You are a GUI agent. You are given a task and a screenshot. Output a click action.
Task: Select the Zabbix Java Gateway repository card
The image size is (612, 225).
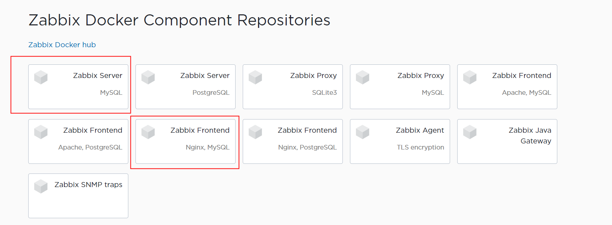coord(507,141)
